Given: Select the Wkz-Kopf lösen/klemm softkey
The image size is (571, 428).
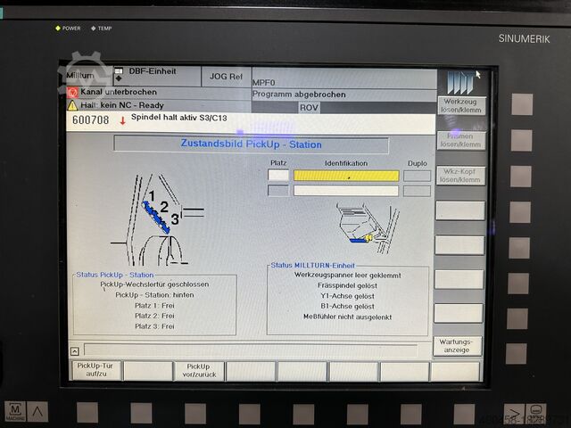Looking at the screenshot, I should [x=460, y=176].
